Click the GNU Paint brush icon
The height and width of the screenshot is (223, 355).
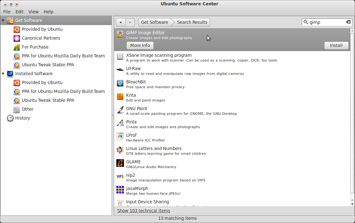pyautogui.click(x=120, y=110)
